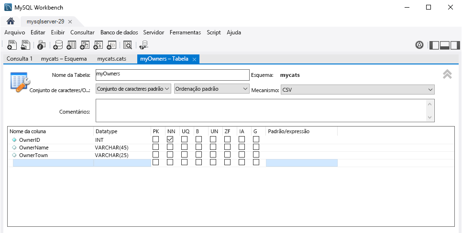Select the VARCHAR(25) datatype cell
Screen dimensions: 462x233
click(122, 155)
